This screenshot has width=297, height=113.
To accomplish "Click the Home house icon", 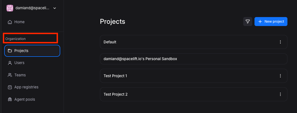I will [x=10, y=22].
